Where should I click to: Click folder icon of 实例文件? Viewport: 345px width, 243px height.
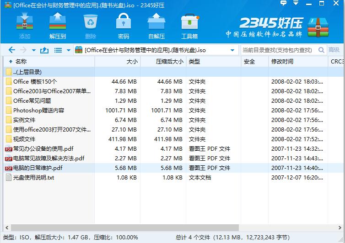coord(9,120)
